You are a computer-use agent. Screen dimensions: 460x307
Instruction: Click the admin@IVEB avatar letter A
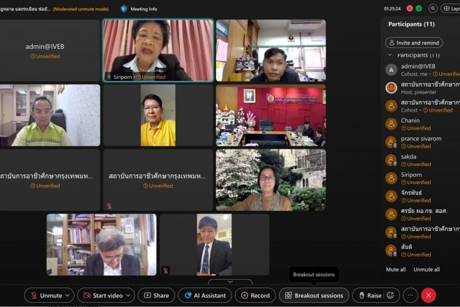(x=391, y=70)
